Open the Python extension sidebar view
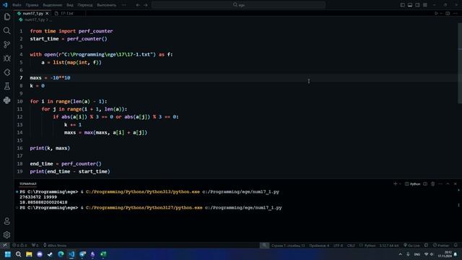The width and height of the screenshot is (462, 260). pyautogui.click(x=7, y=100)
